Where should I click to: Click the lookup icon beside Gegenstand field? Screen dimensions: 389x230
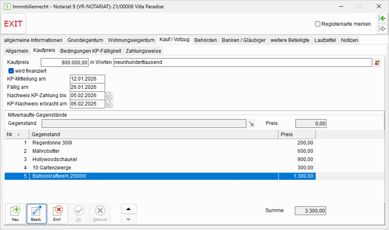point(251,124)
